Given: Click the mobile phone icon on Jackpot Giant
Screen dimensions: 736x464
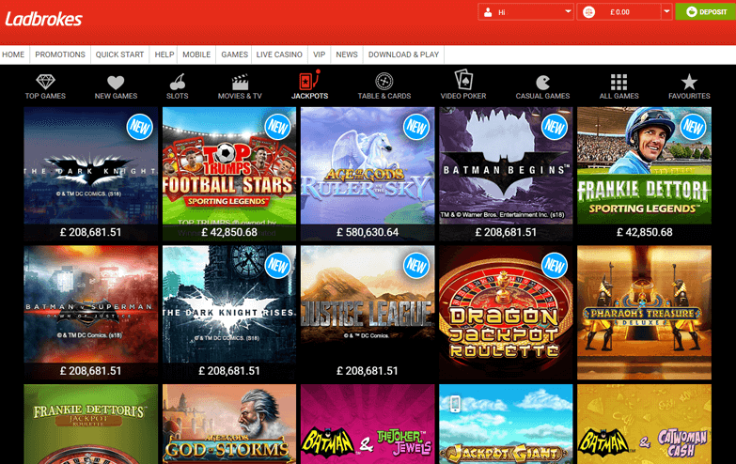Looking at the screenshot, I should (x=454, y=404).
